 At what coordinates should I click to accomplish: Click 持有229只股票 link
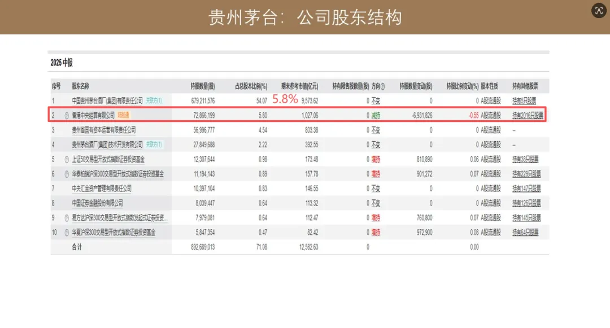coord(526,174)
